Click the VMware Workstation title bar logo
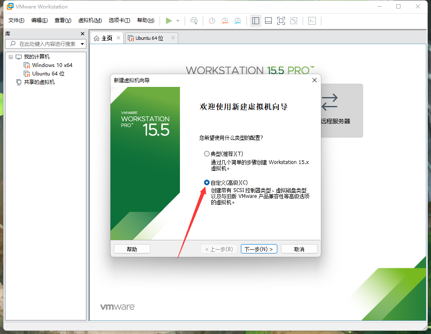This screenshot has width=431, height=334. click(10, 6)
